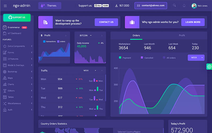This screenshot has width=212, height=133.
Task: Click the Auth lock icon
Action: (5, 110)
